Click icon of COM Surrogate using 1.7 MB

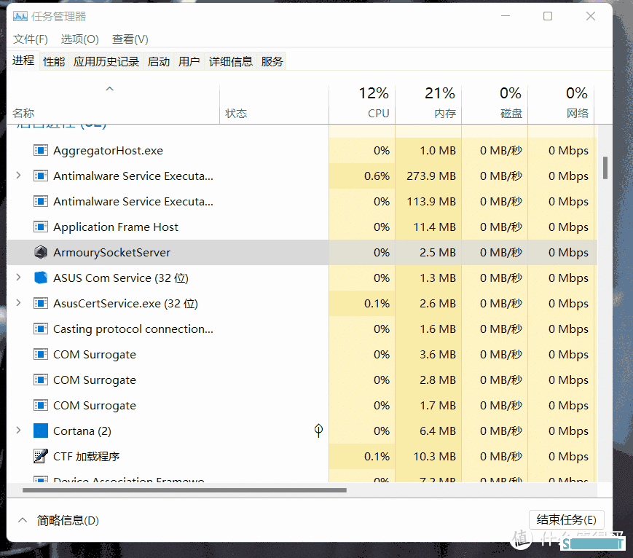[x=40, y=405]
